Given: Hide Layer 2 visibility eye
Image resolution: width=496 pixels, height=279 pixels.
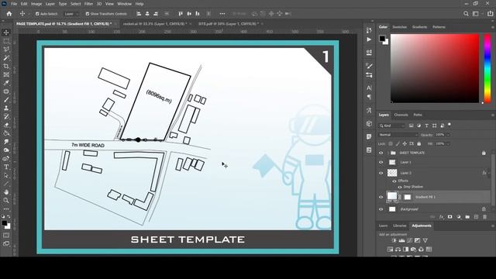Looking at the screenshot, I should [x=381, y=173].
